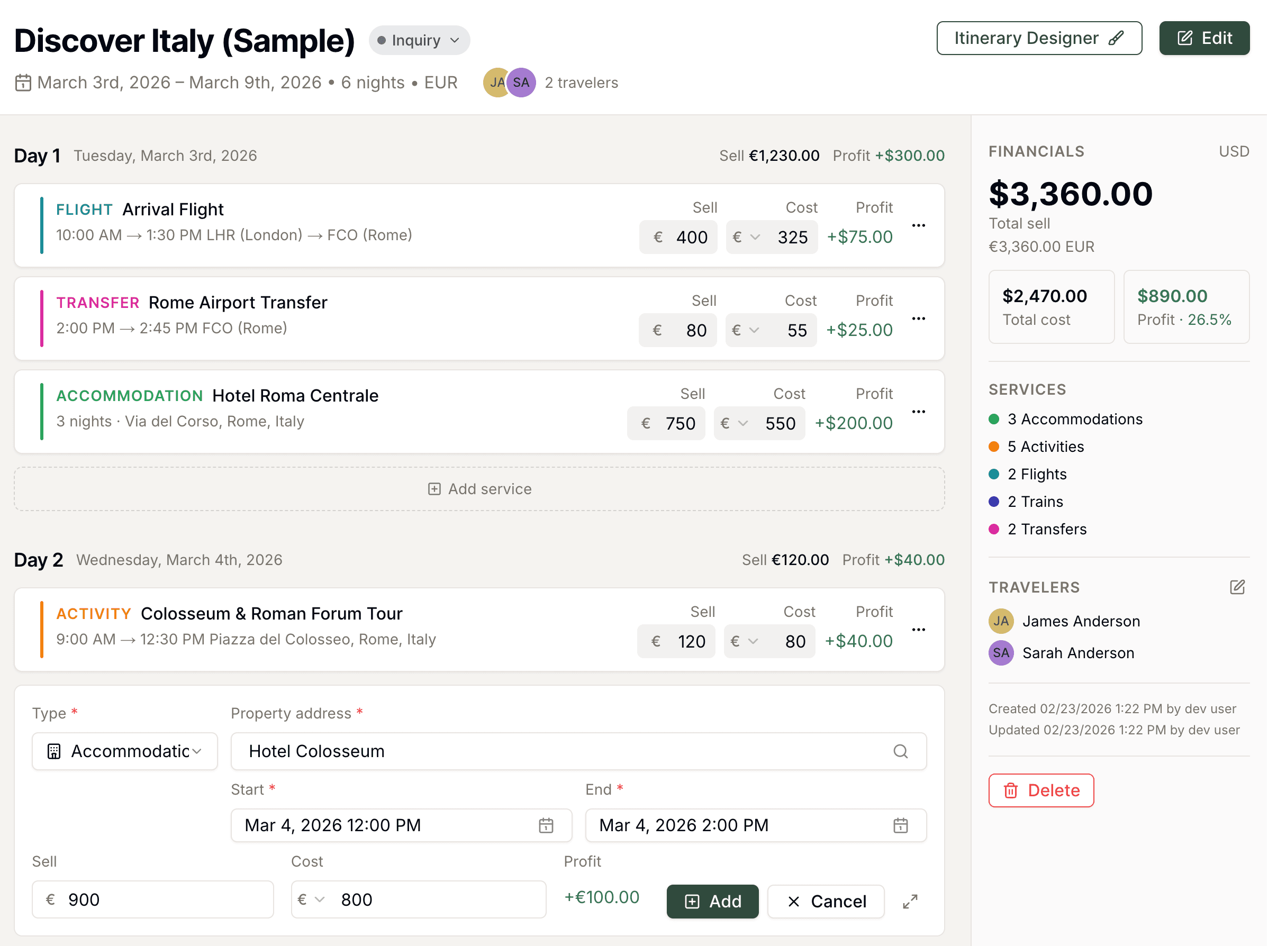This screenshot has width=1268, height=946.
Task: Open the Inquiry status dropdown
Action: (x=419, y=41)
